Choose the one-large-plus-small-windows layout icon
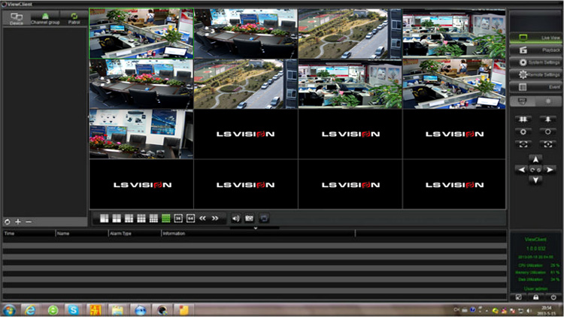Image resolution: width=564 pixels, height=317 pixels. [x=105, y=218]
